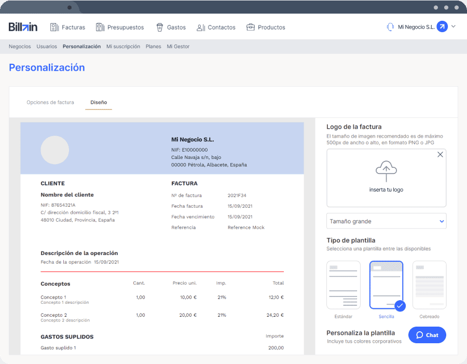Click Mi Negocio S.L. account name
This screenshot has height=364, width=467.
click(x=416, y=27)
